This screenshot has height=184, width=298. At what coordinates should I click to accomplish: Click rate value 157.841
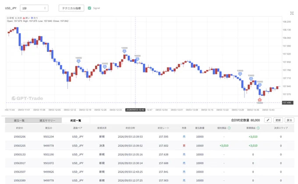[163, 172]
